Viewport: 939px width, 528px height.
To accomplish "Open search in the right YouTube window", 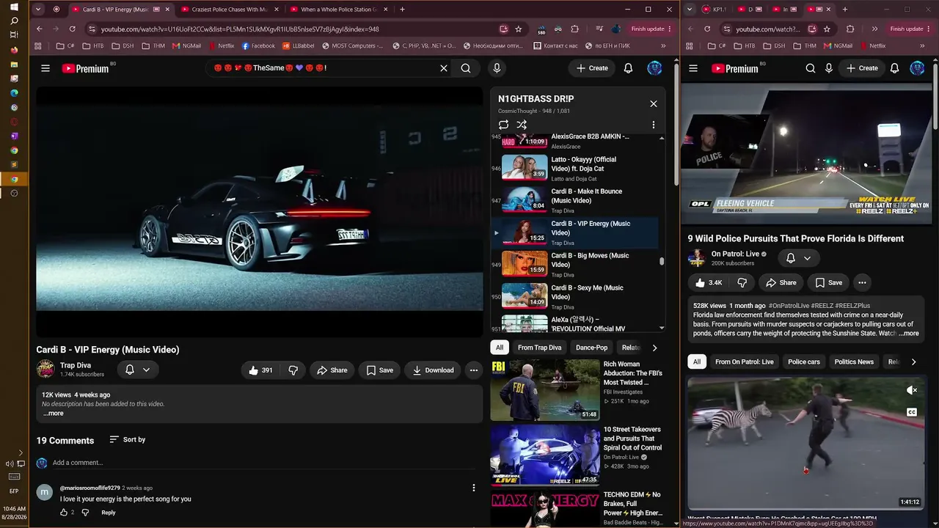I will (810, 68).
